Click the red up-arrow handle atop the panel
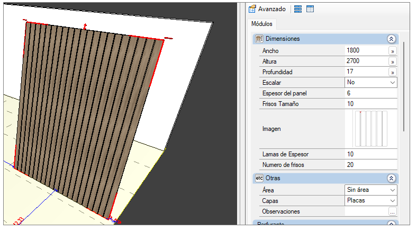Image resolution: width=417 pixels, height=230 pixels. coord(85,26)
